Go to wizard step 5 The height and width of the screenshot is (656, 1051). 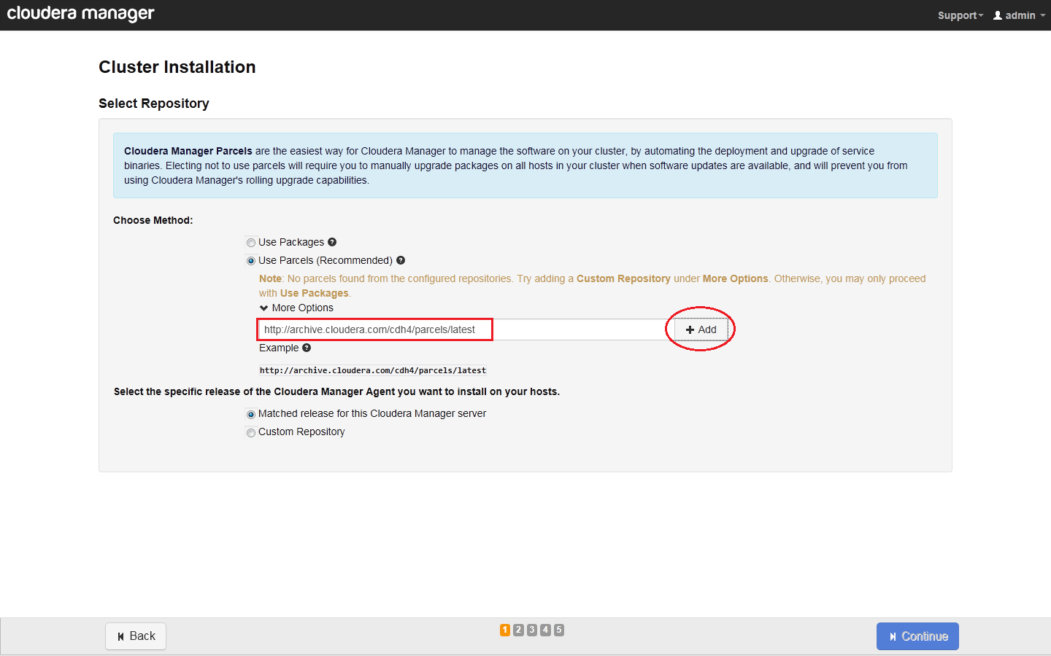[x=559, y=630]
